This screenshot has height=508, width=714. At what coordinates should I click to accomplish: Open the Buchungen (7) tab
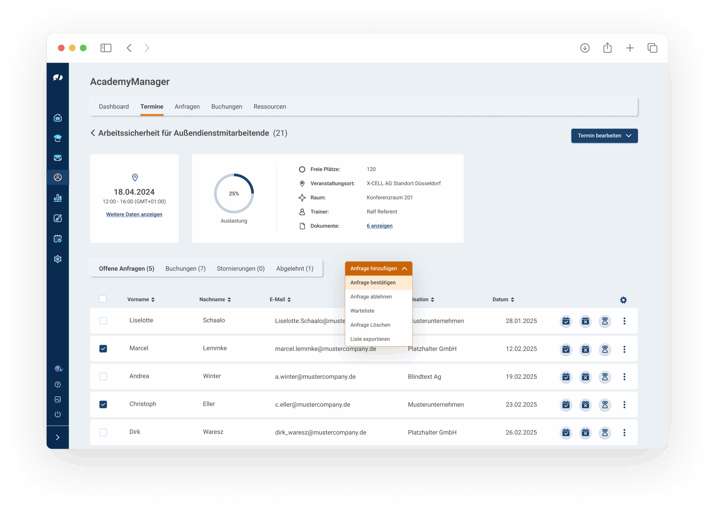click(185, 269)
